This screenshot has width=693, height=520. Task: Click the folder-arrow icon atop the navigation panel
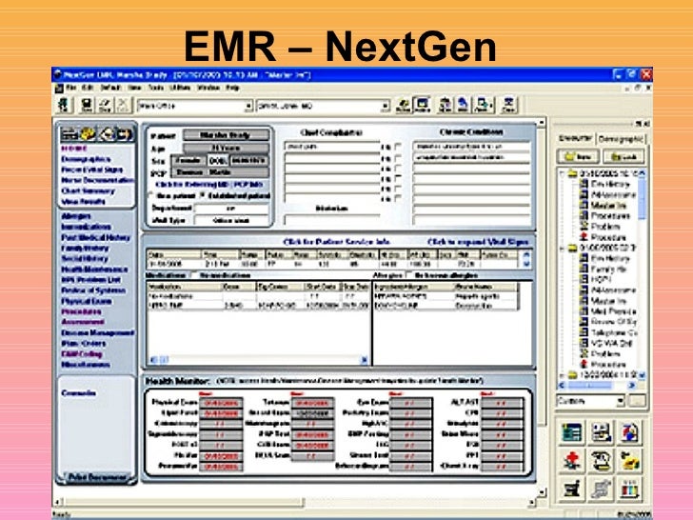(x=124, y=134)
